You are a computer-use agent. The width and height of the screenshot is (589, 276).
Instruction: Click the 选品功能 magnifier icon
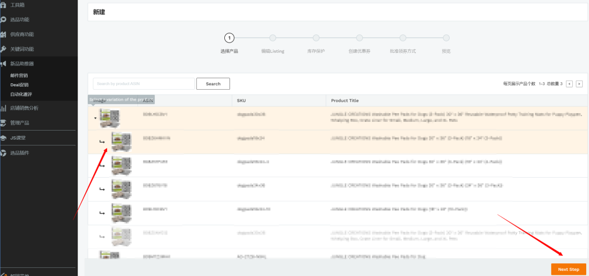coord(3,19)
